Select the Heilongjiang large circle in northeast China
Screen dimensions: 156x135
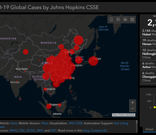point(79,40)
